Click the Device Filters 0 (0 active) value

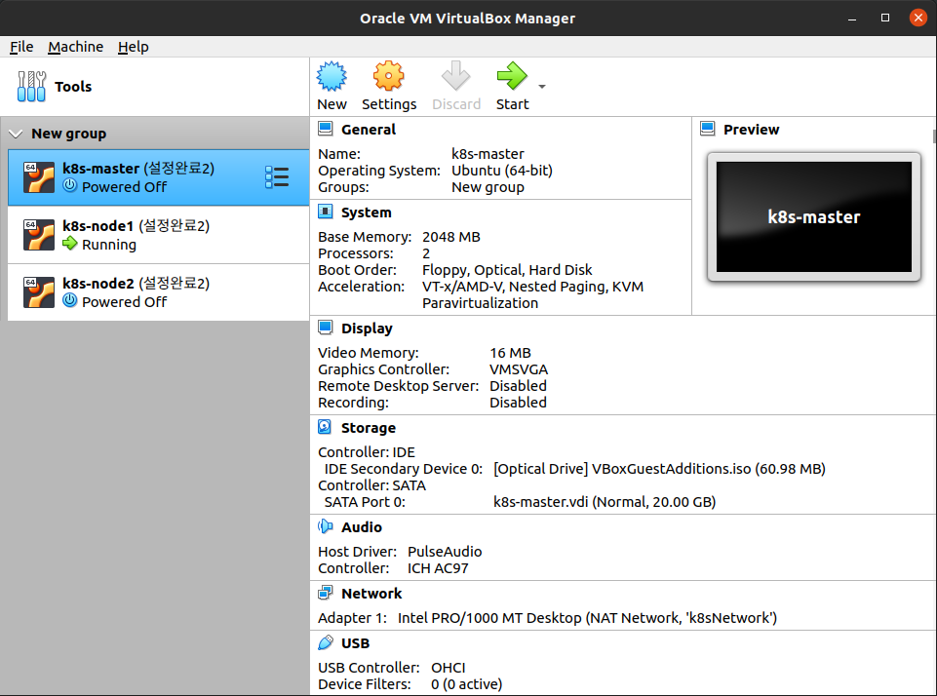[x=467, y=684]
